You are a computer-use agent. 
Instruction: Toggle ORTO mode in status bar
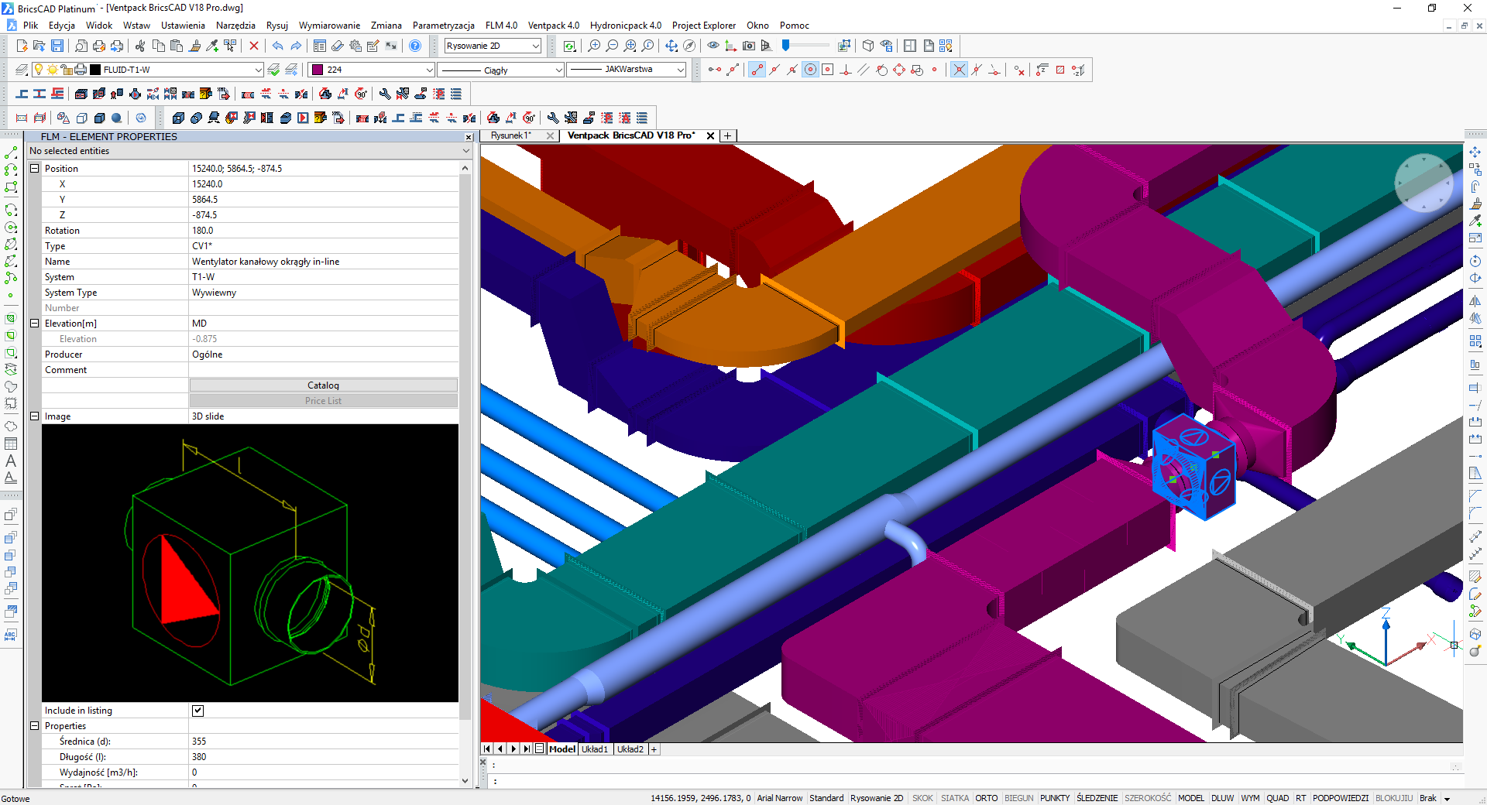coord(986,798)
